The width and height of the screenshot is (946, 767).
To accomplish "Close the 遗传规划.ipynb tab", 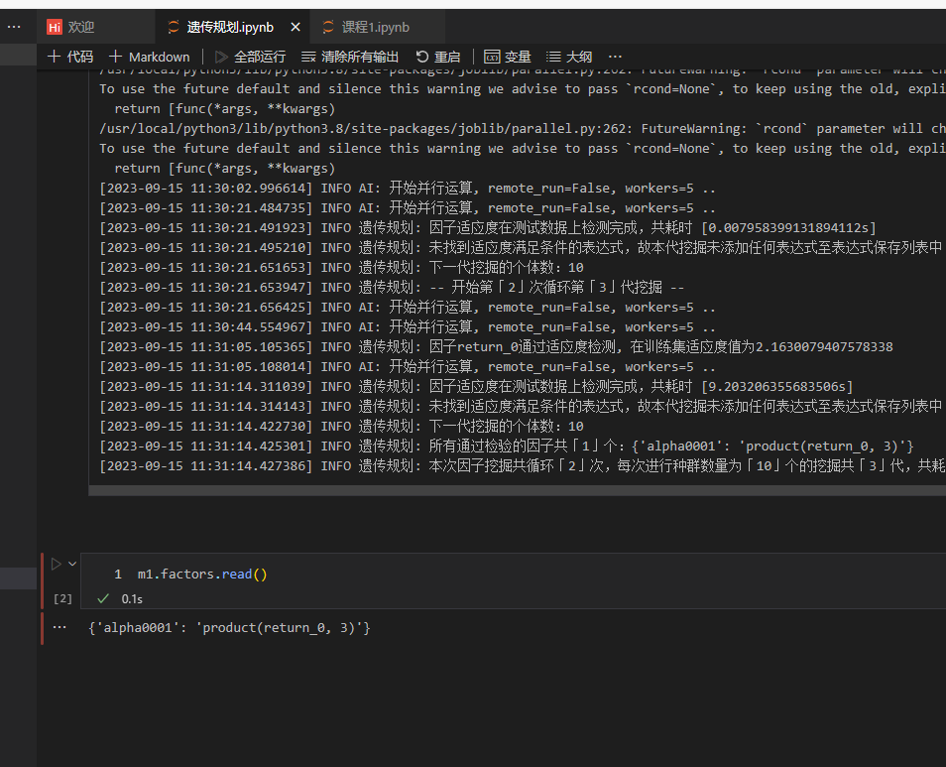I will coord(293,27).
